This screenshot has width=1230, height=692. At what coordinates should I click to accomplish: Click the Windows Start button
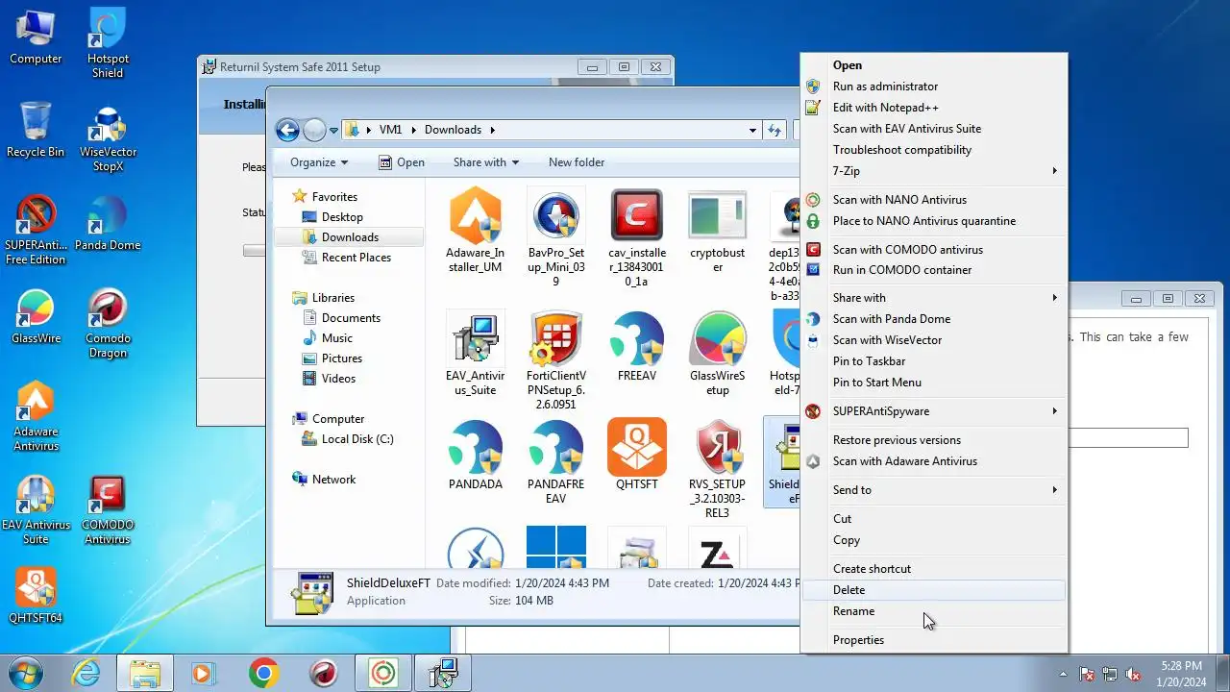25,673
